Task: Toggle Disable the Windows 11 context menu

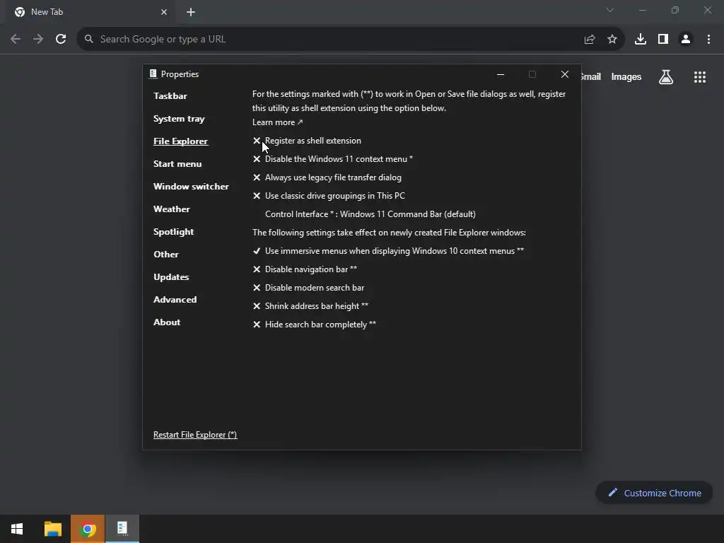Action: pyautogui.click(x=338, y=159)
